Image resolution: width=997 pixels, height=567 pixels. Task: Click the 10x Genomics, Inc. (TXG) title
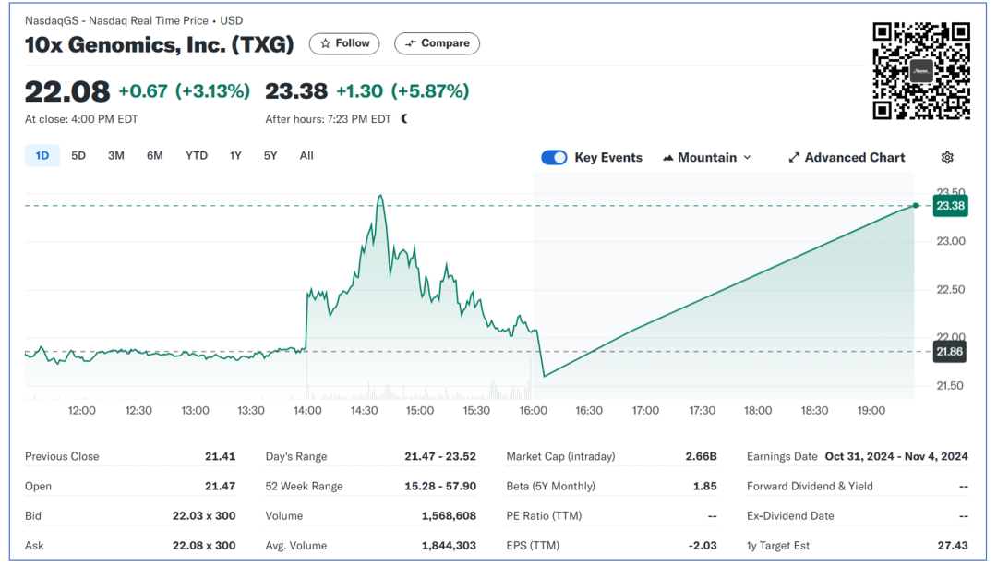(159, 44)
